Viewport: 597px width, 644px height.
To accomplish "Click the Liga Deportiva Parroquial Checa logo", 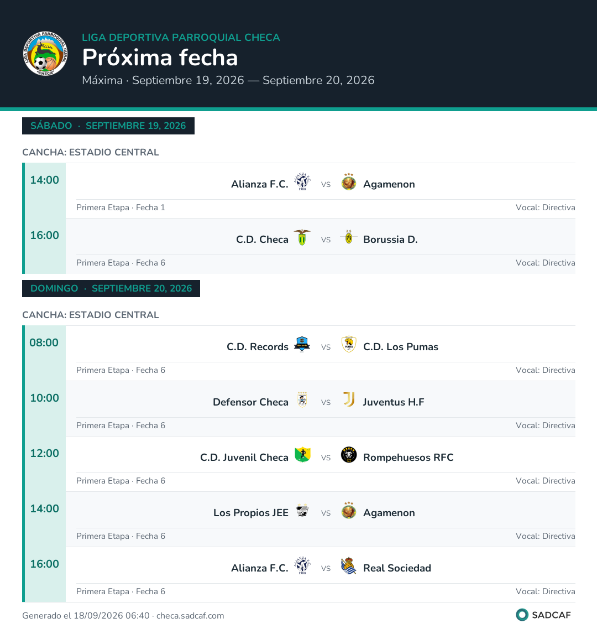I will tap(45, 54).
